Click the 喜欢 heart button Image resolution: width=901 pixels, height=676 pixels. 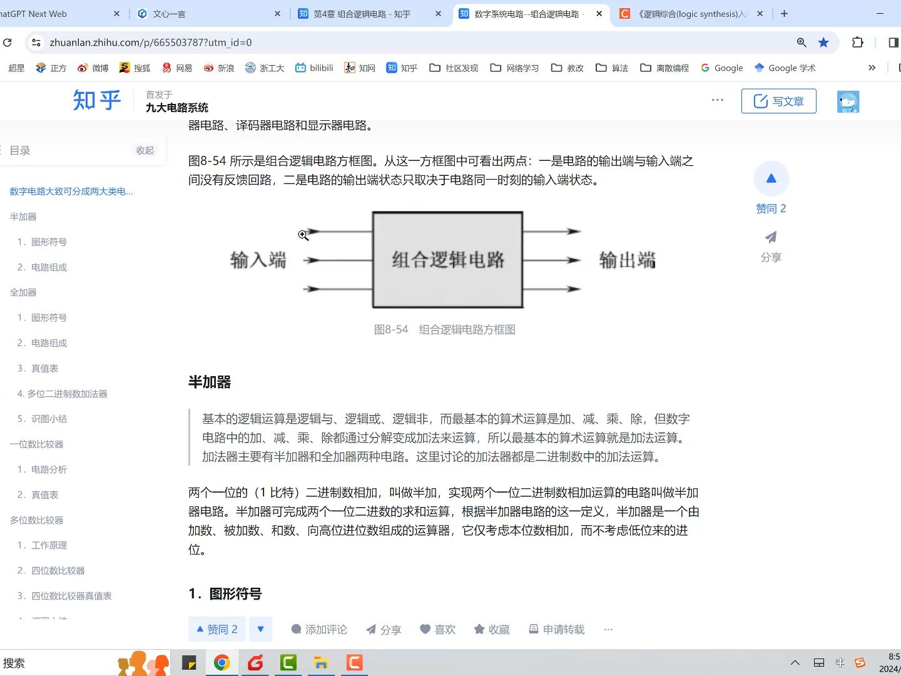tap(437, 629)
